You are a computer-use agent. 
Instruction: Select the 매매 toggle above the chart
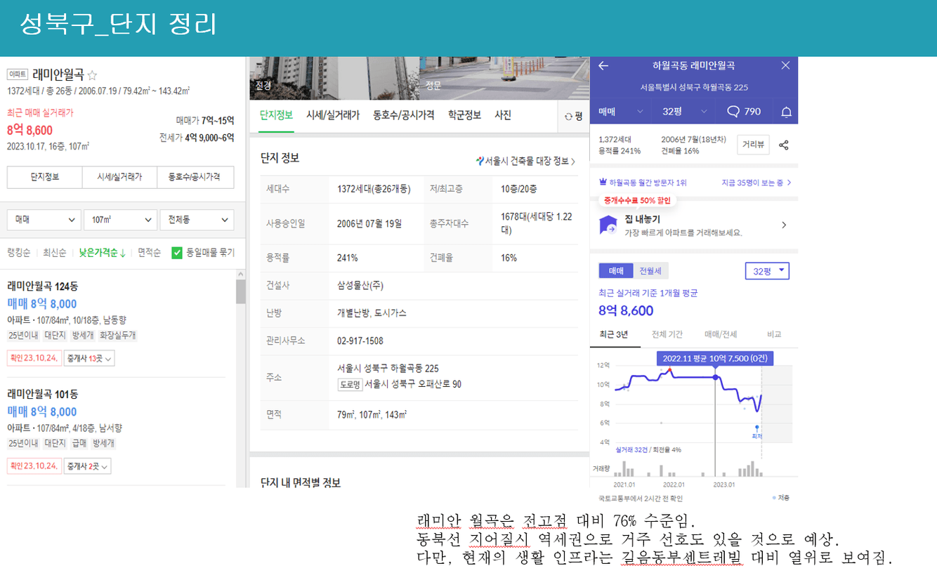point(616,271)
